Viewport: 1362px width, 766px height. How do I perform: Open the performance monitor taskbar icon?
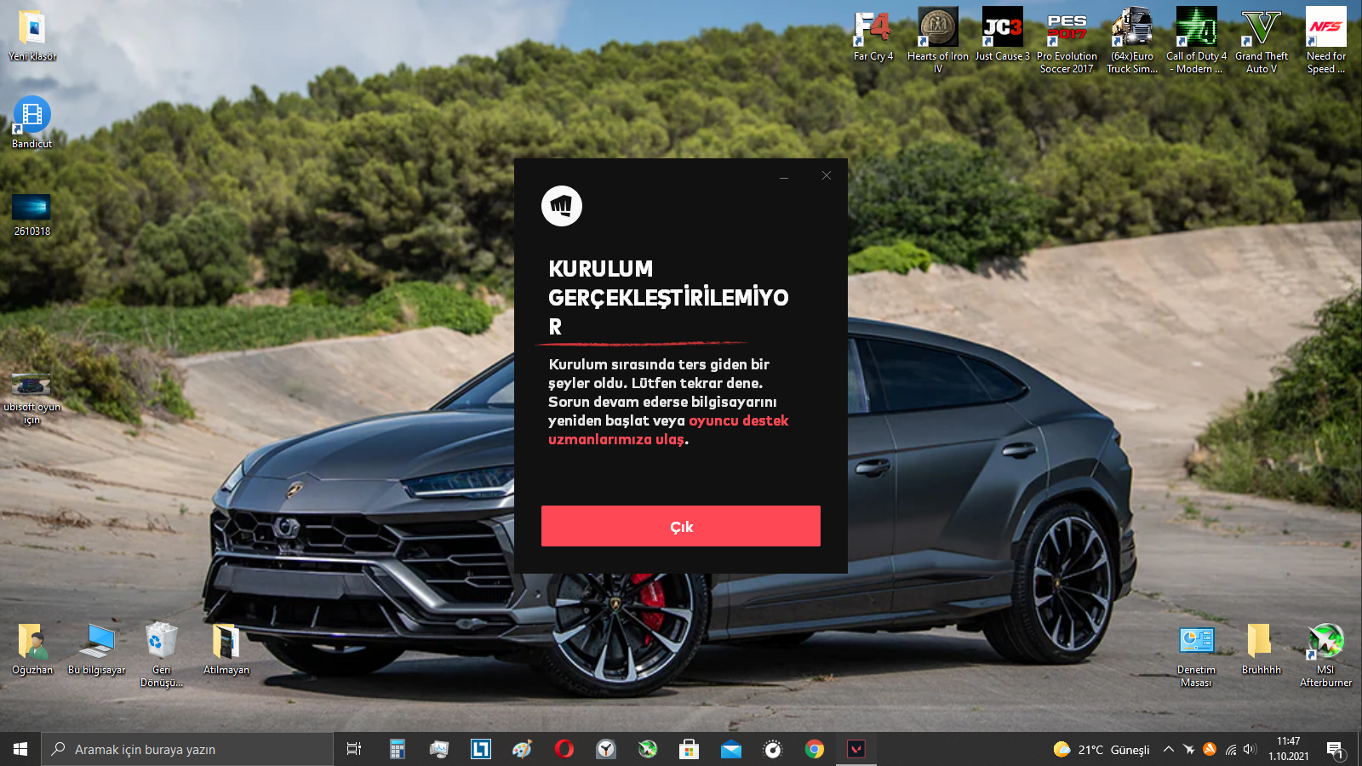[439, 749]
